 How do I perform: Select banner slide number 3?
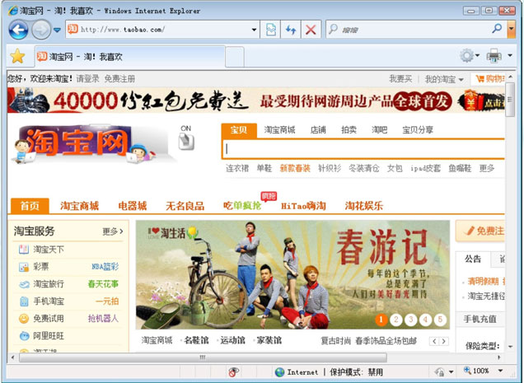pyautogui.click(x=410, y=320)
